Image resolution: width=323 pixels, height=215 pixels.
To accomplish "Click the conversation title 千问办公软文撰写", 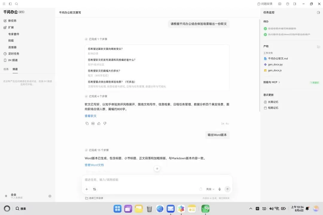I will [70, 13].
